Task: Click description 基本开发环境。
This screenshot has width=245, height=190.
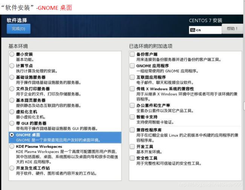Action: [149, 152]
